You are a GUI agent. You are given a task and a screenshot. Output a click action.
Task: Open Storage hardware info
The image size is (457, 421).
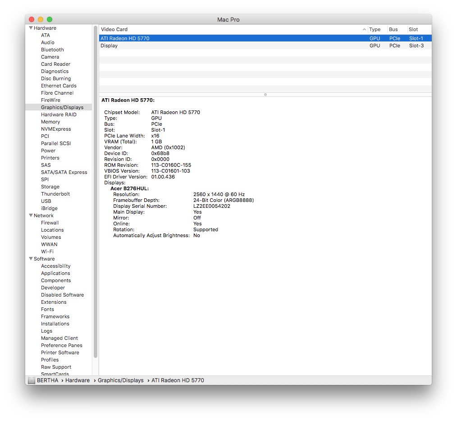point(50,187)
